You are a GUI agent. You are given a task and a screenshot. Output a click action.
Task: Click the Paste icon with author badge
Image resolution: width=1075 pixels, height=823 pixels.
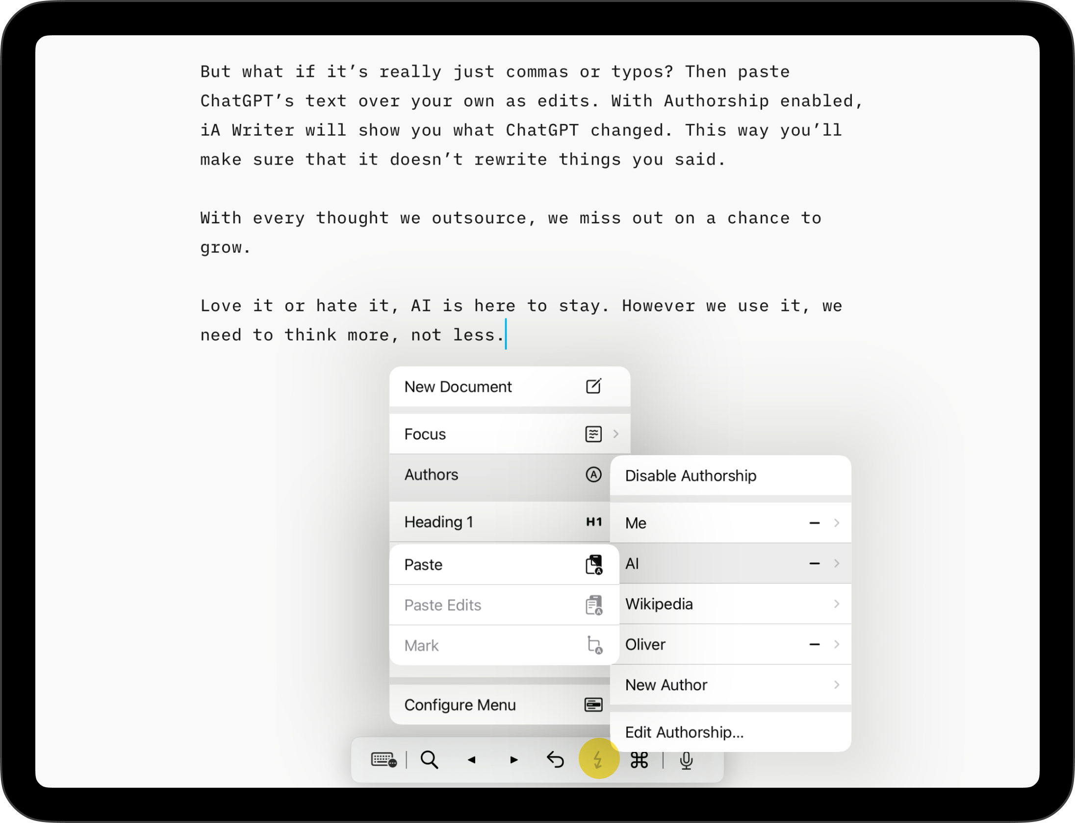tap(594, 564)
